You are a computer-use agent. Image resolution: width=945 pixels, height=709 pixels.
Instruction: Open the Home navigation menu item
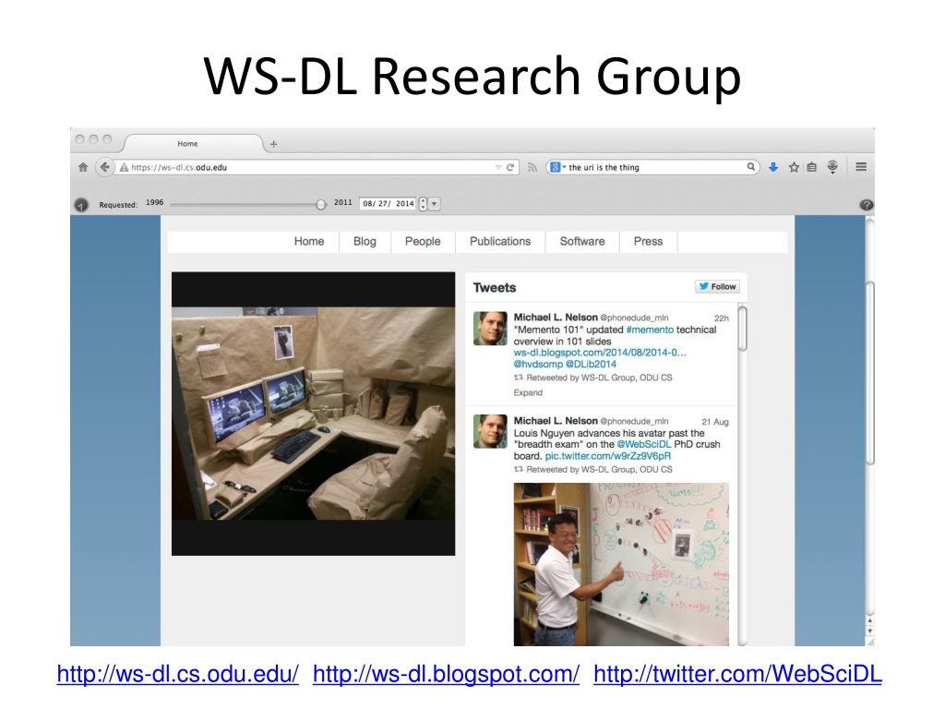[309, 241]
